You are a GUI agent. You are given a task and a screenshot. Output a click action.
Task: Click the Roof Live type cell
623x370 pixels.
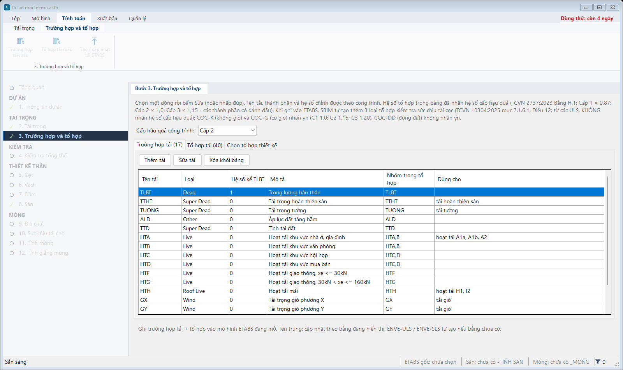pyautogui.click(x=204, y=291)
